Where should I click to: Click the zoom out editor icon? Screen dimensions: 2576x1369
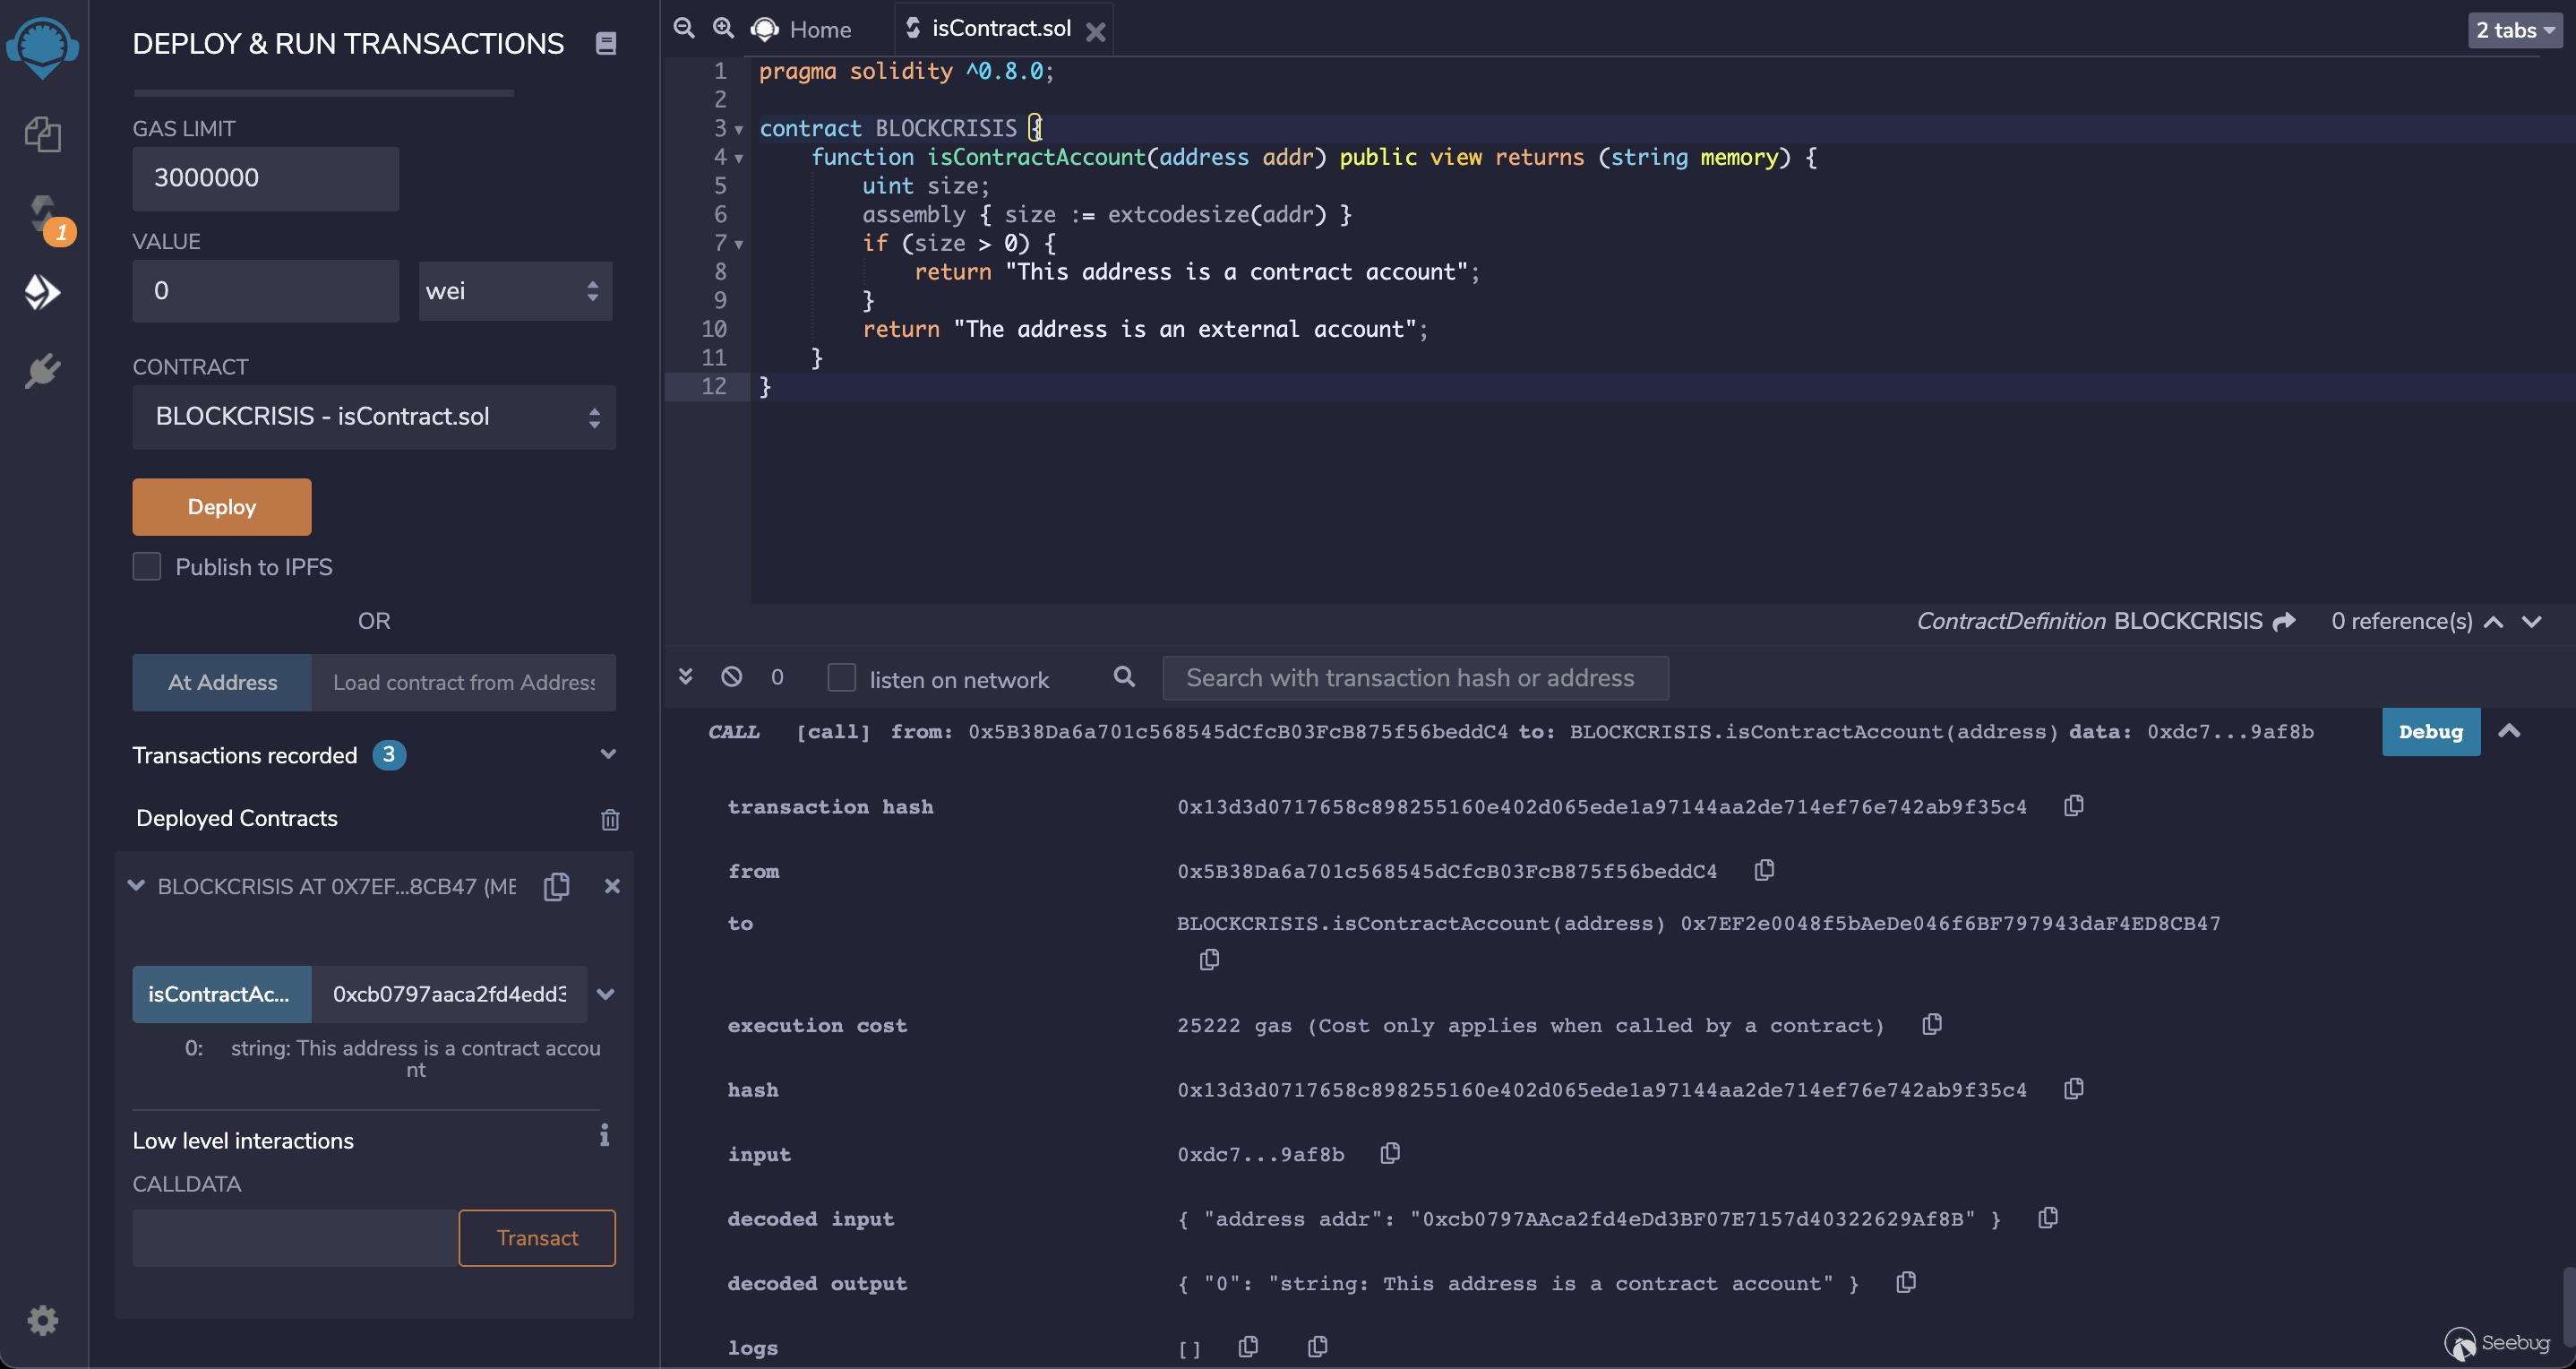tap(684, 28)
